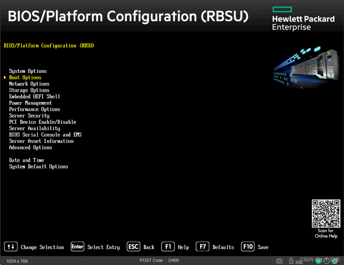Click the server image thumbnail
The height and width of the screenshot is (265, 344).
(x=306, y=67)
